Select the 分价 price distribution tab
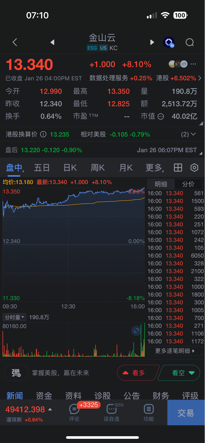The height and width of the screenshot is (443, 205). (x=188, y=184)
